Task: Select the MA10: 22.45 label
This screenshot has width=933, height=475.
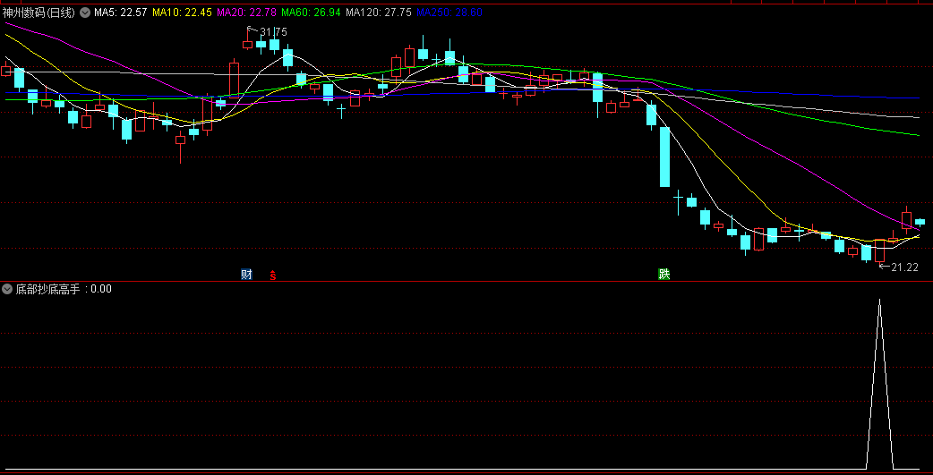Action: [x=182, y=13]
